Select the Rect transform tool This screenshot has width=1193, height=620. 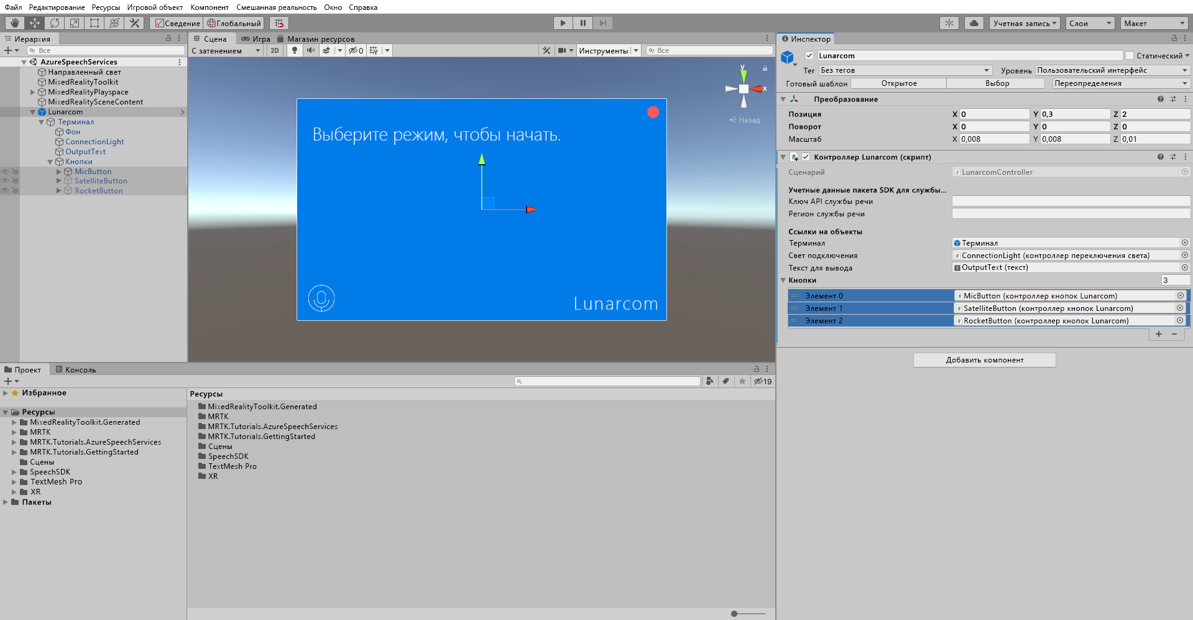(x=94, y=23)
